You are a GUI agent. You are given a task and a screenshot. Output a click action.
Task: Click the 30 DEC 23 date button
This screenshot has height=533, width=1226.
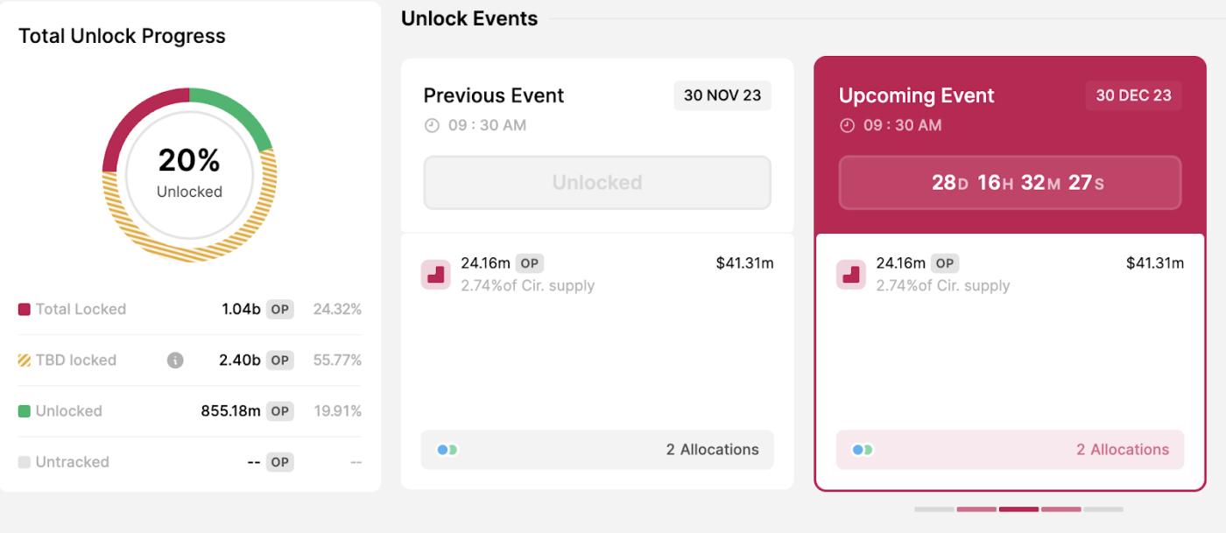(1133, 95)
